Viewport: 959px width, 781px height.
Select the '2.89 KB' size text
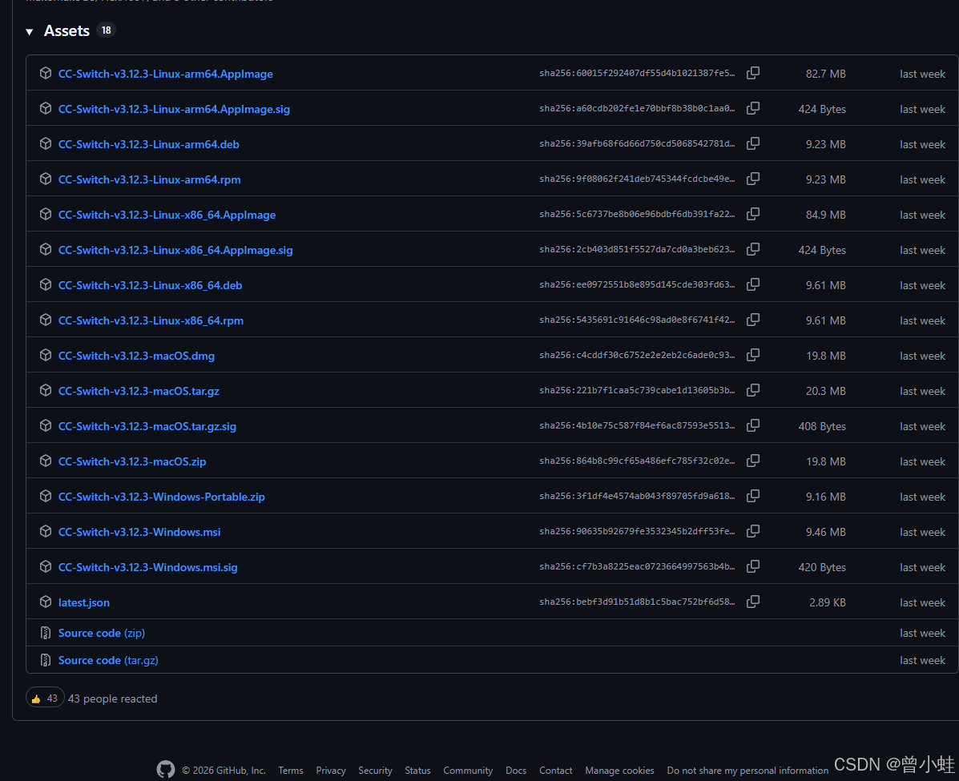click(x=828, y=602)
